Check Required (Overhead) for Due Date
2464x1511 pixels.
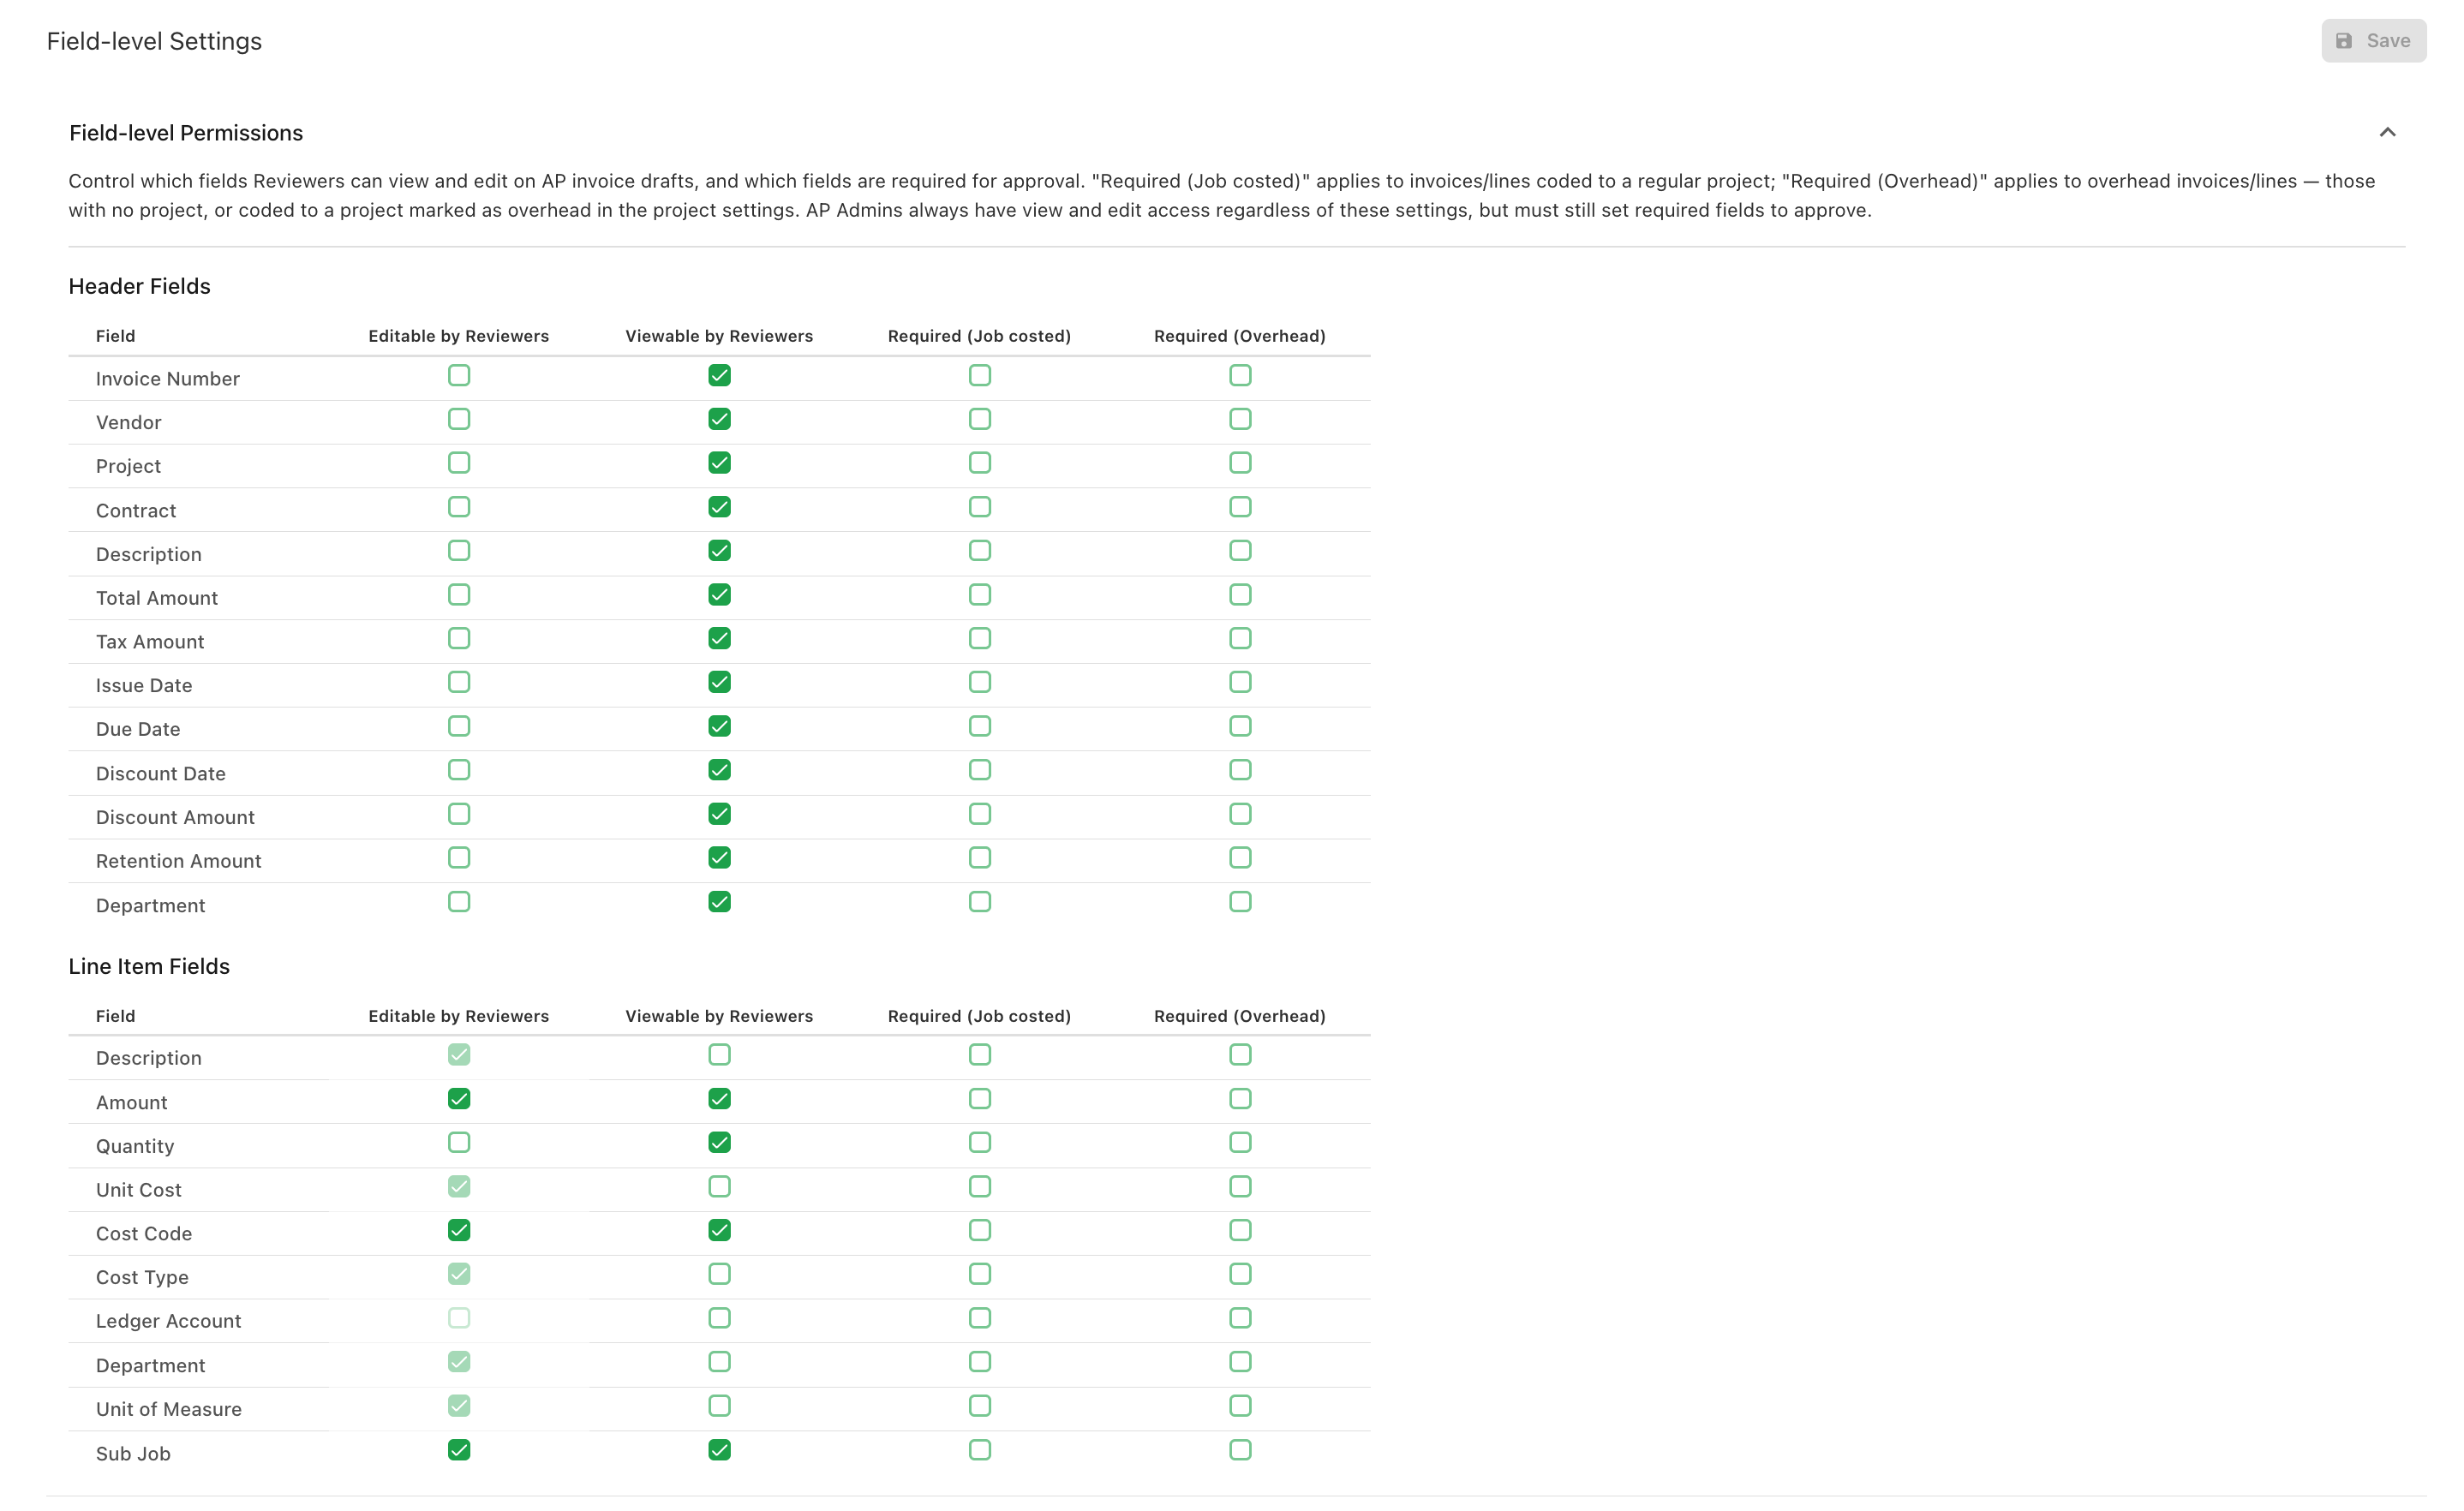coord(1240,726)
